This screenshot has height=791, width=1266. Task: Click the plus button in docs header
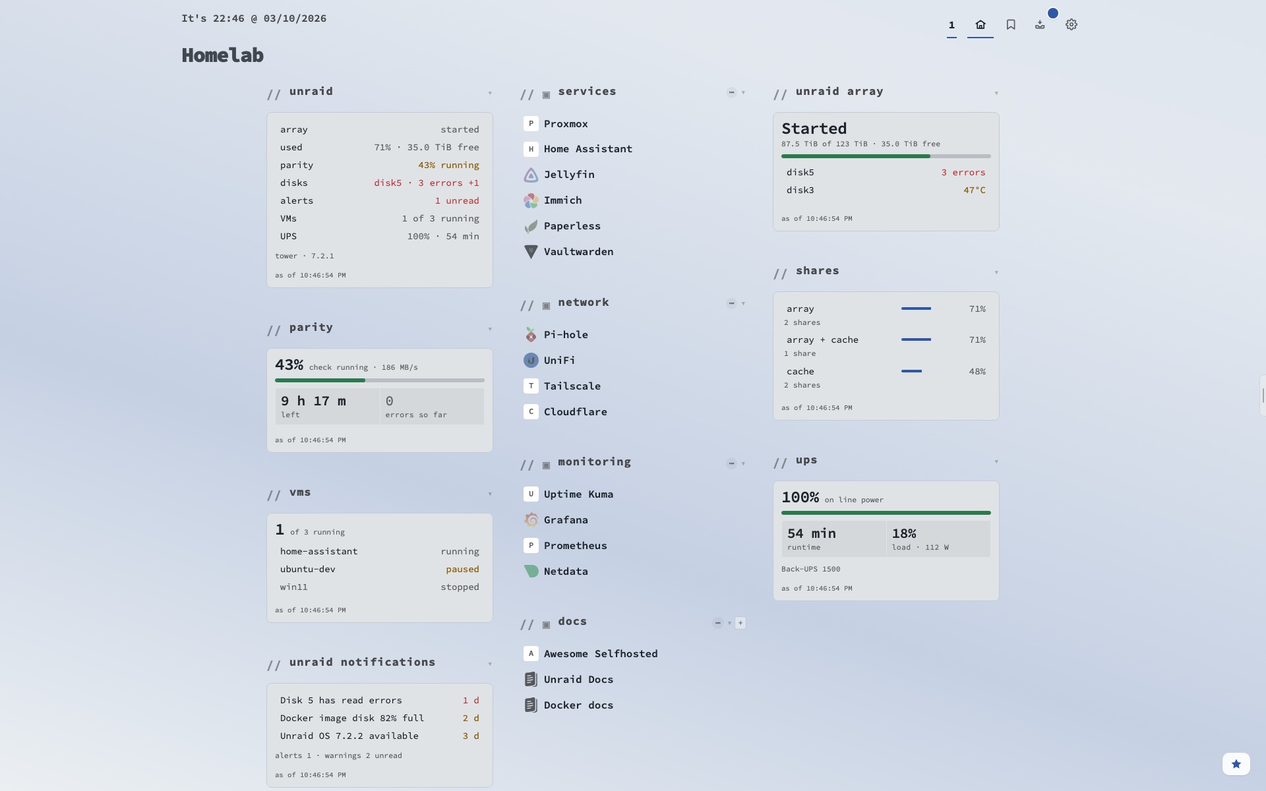click(740, 623)
